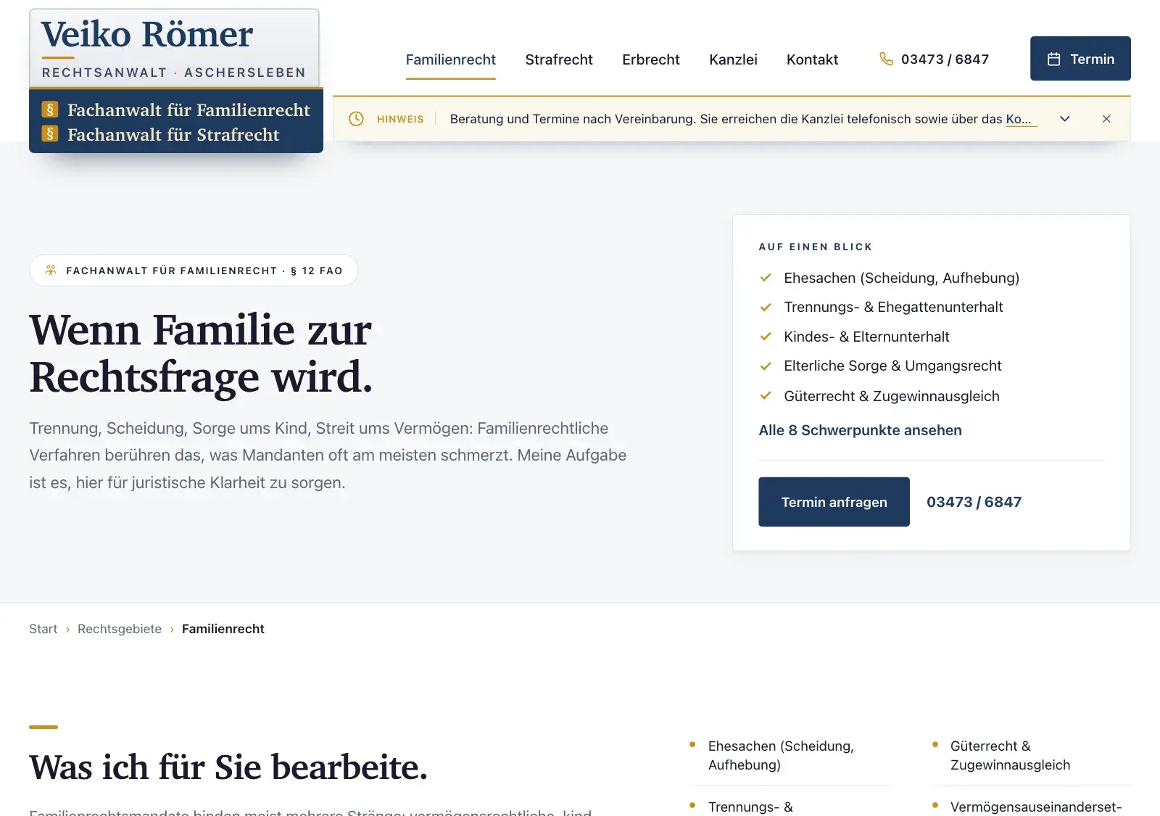This screenshot has height=816, width=1160.
Task: Click the Termin anfragen button
Action: pos(834,502)
